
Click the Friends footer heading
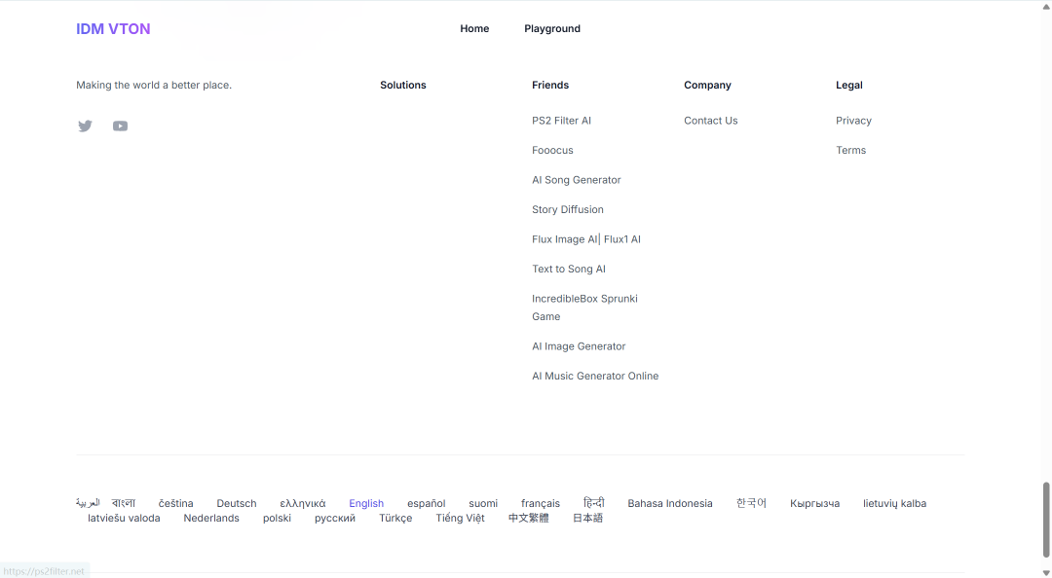click(550, 86)
